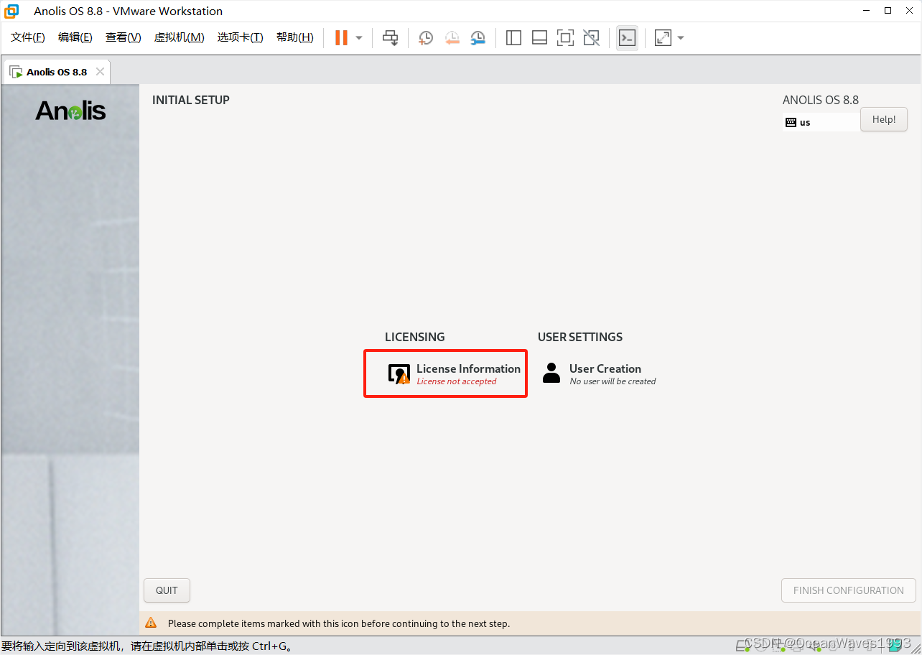Revert the virtual machine to its snapshot
The width and height of the screenshot is (922, 655).
coord(452,37)
